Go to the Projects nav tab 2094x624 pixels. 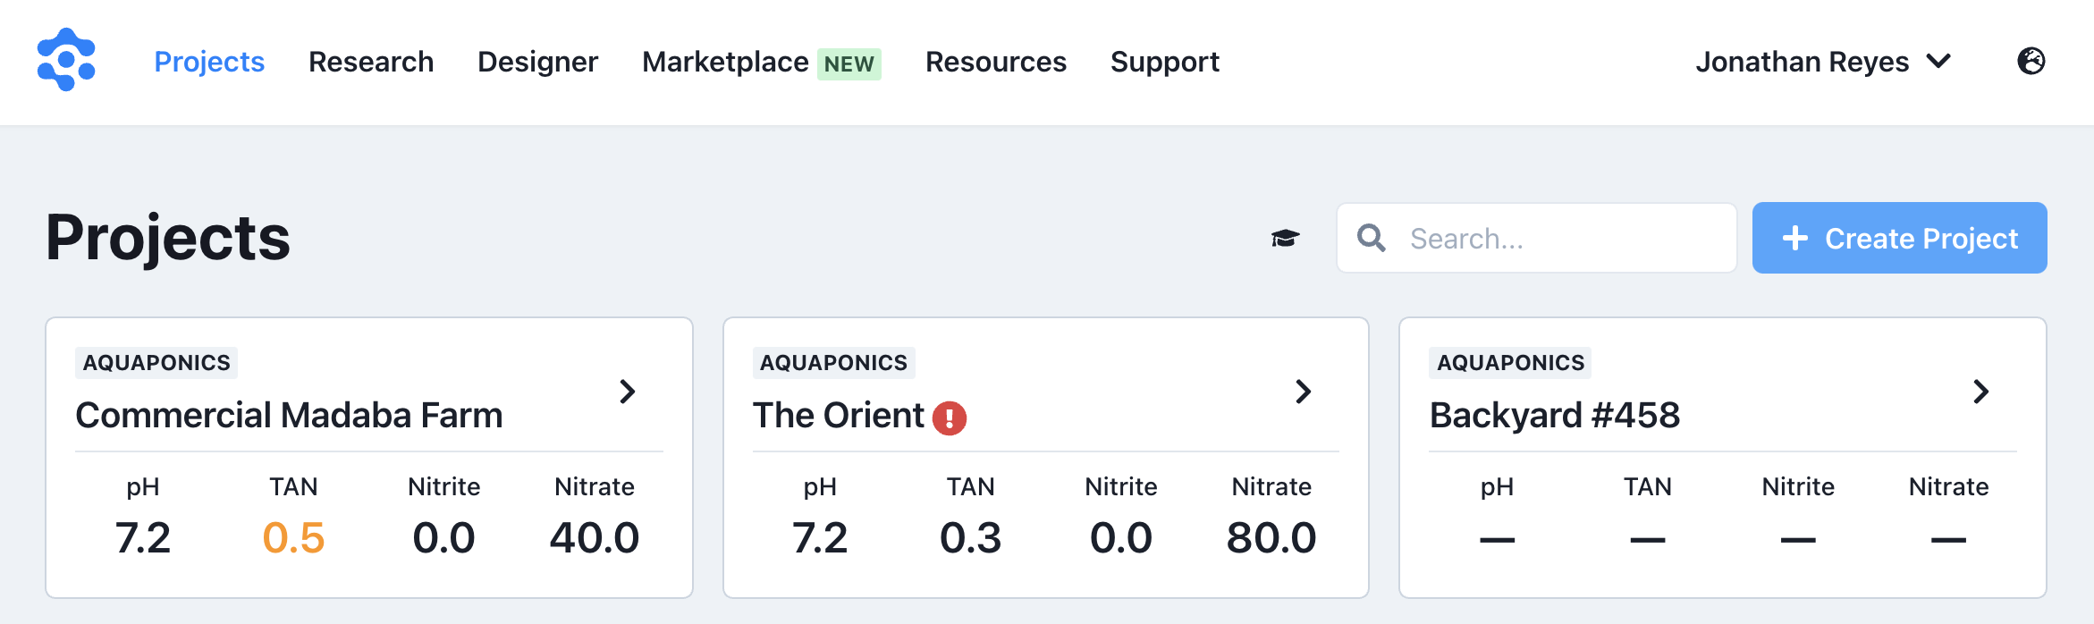[209, 62]
